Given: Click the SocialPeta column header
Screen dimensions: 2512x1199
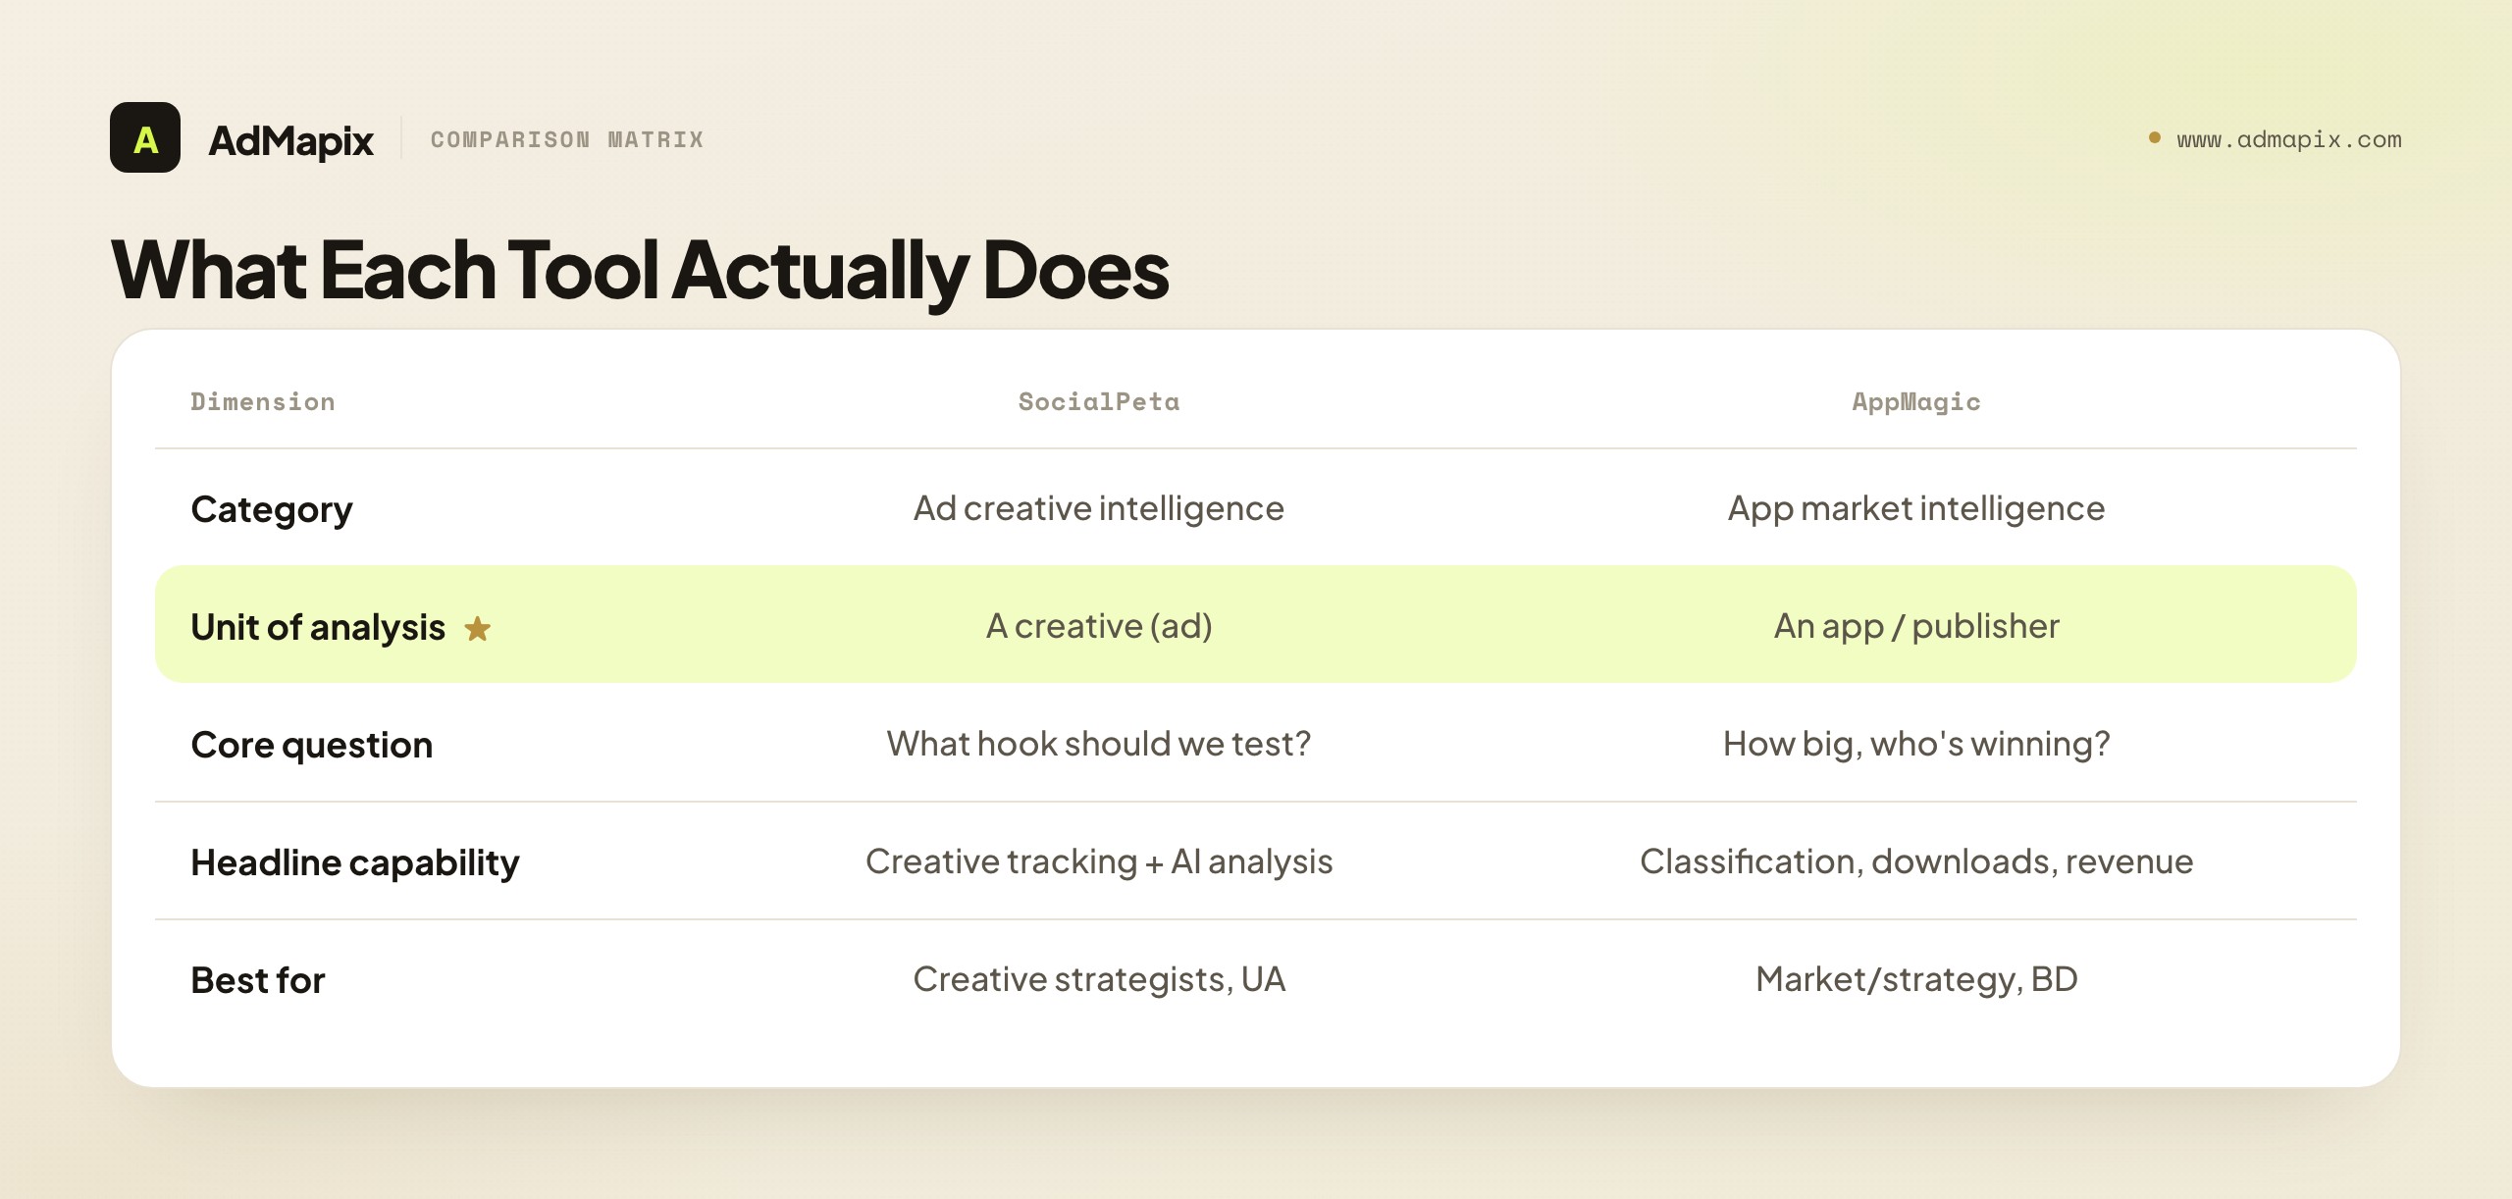Looking at the screenshot, I should pos(1099,401).
